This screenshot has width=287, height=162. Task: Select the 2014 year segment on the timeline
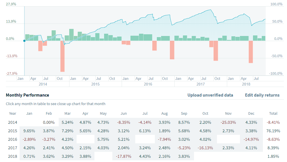pos(43,84)
